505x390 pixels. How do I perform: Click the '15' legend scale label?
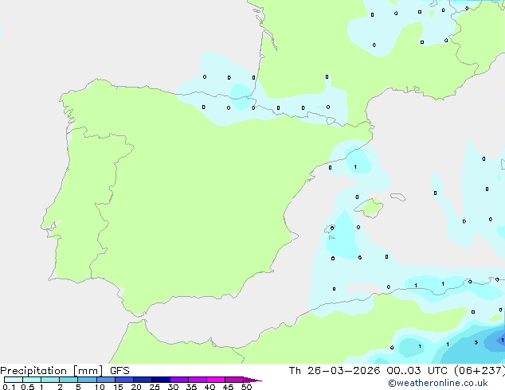(x=118, y=387)
